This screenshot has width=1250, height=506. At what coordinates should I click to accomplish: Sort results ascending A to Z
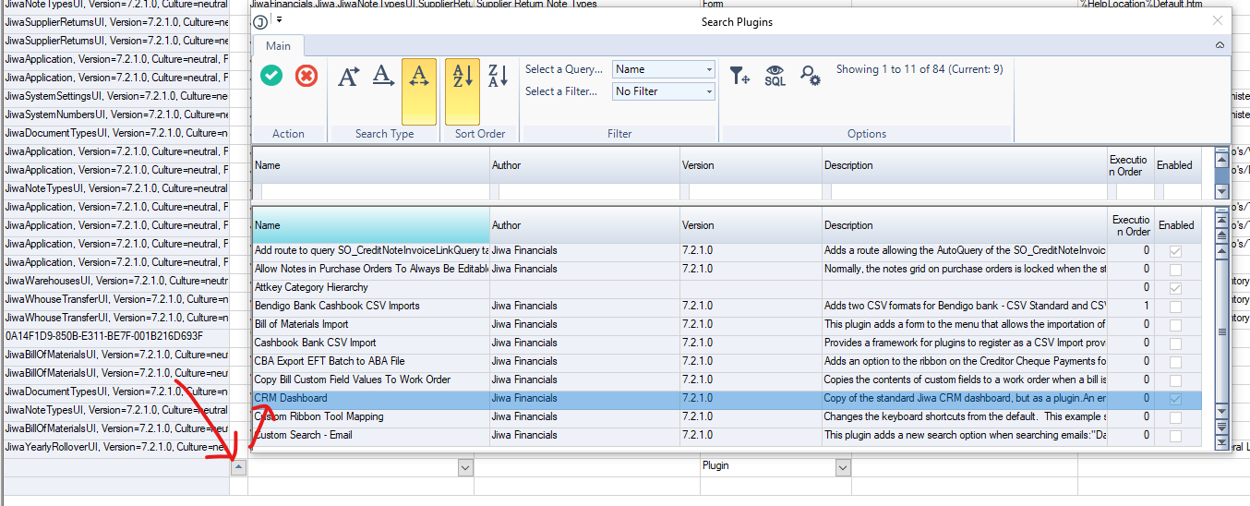(x=462, y=77)
